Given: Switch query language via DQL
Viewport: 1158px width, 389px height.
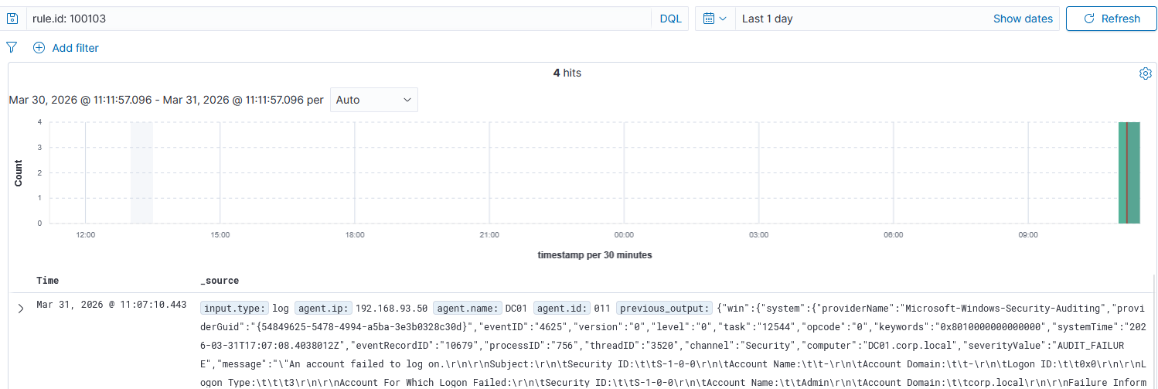Looking at the screenshot, I should point(670,19).
